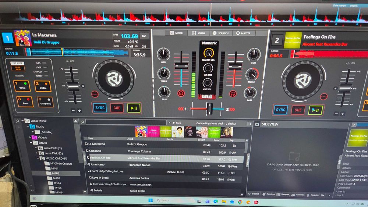Click the right channel BASS knob
The height and width of the screenshot is (207, 368).
(x=250, y=93)
